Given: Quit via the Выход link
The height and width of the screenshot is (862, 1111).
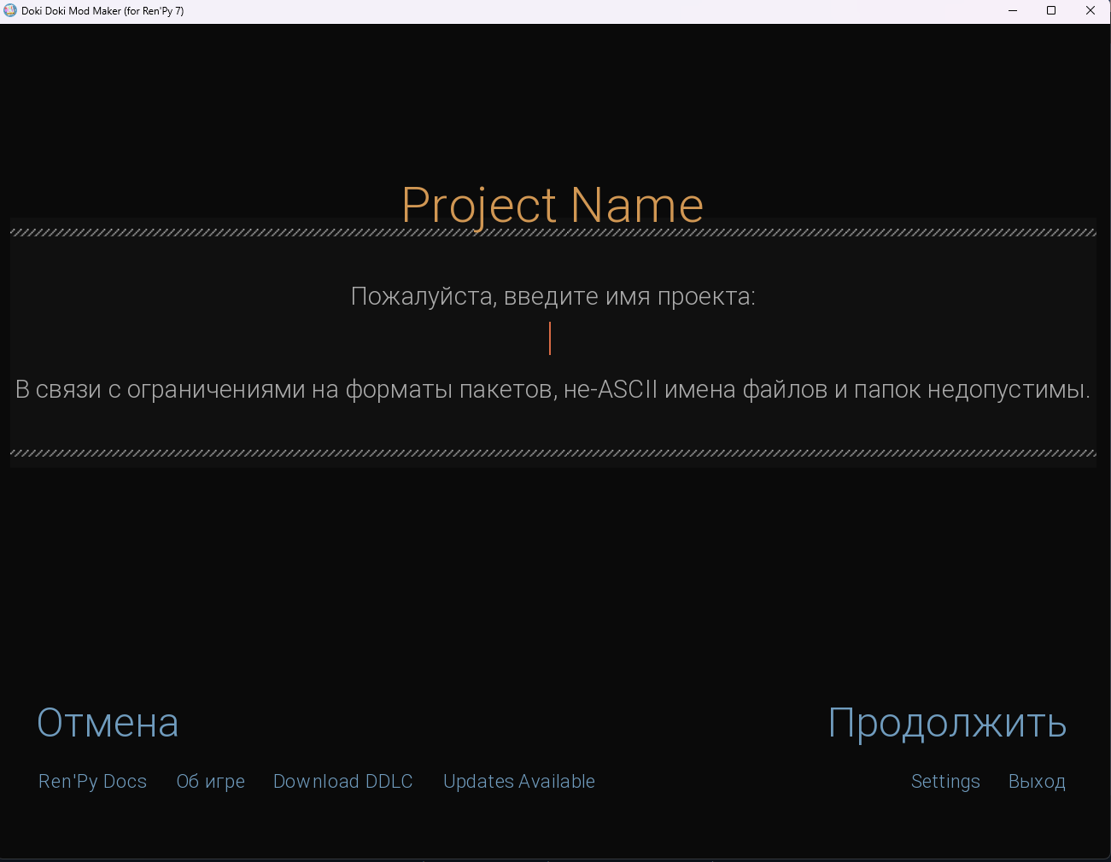Looking at the screenshot, I should click(1037, 781).
